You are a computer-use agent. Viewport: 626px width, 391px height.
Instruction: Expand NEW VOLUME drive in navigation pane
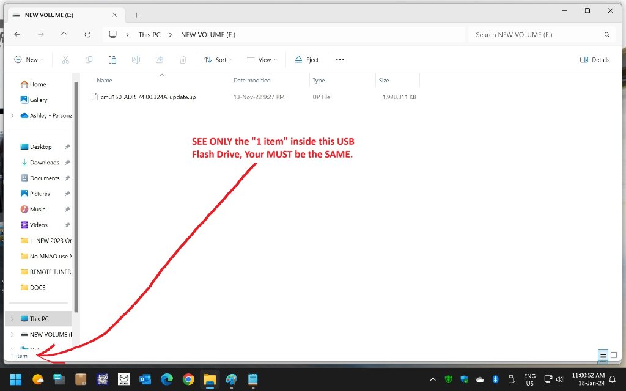[x=12, y=334]
